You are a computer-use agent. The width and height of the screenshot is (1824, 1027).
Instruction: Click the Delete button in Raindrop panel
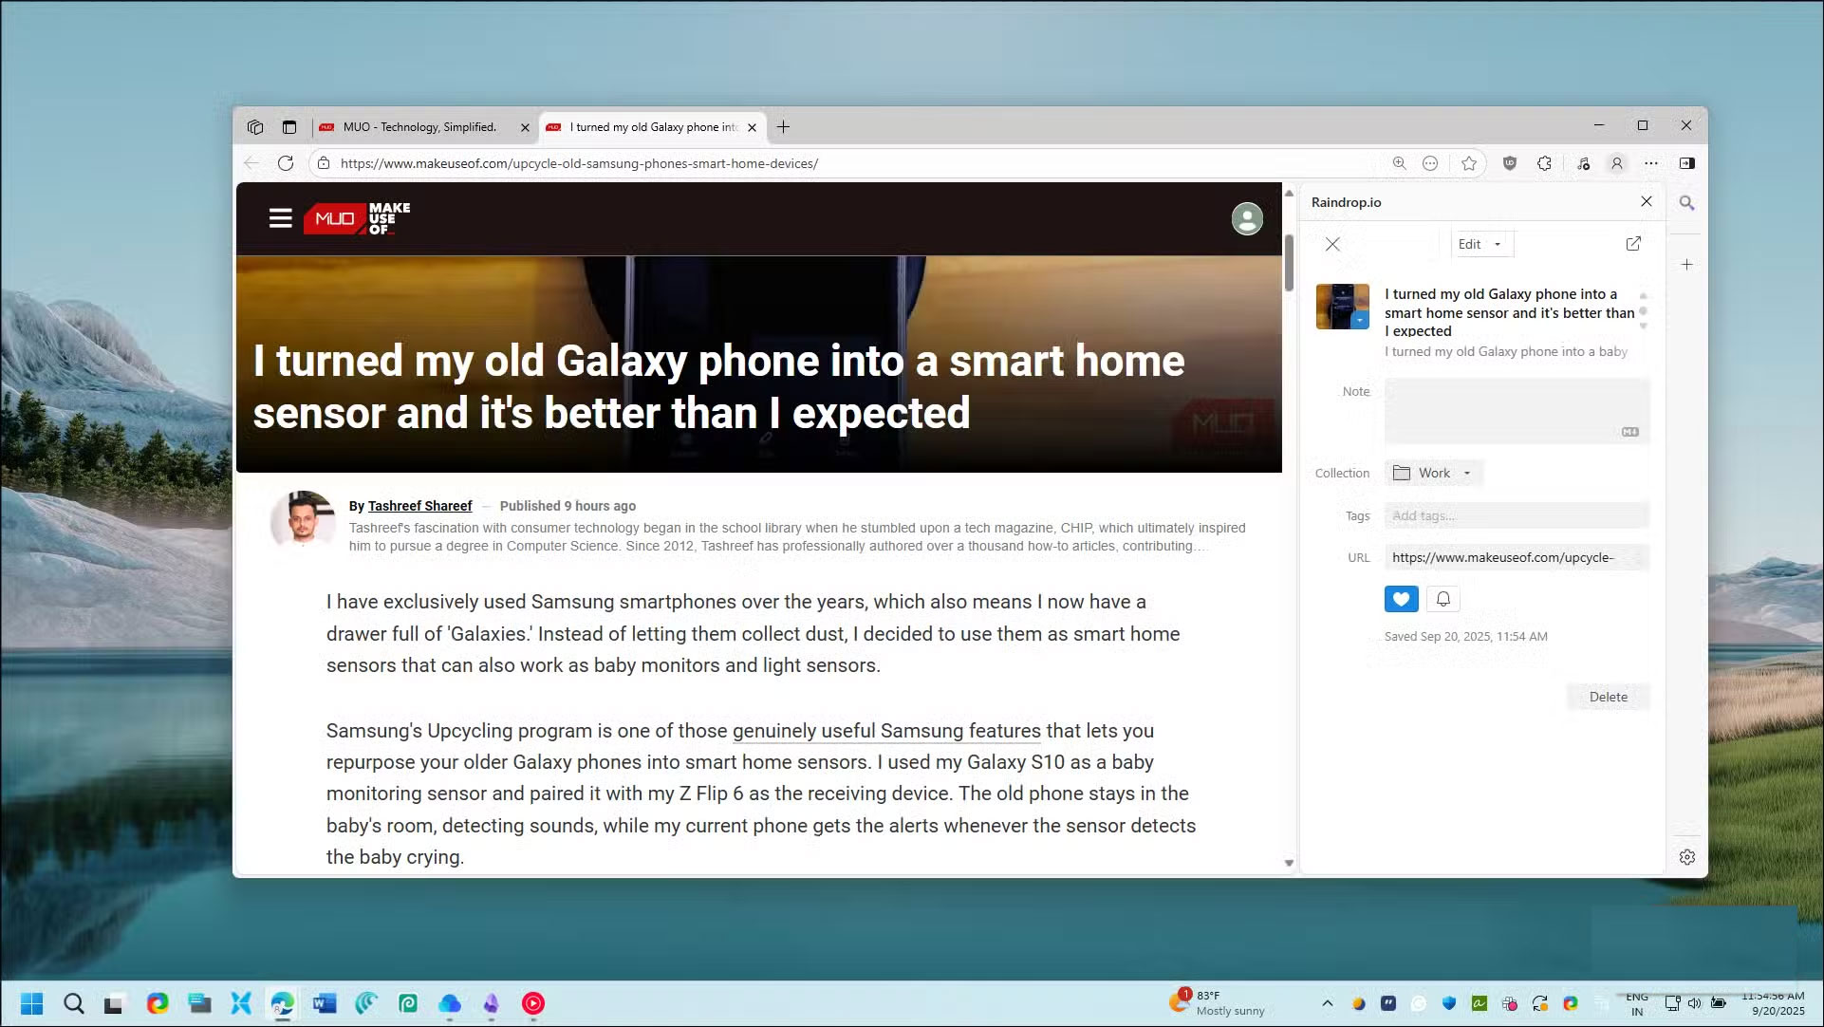click(1608, 697)
